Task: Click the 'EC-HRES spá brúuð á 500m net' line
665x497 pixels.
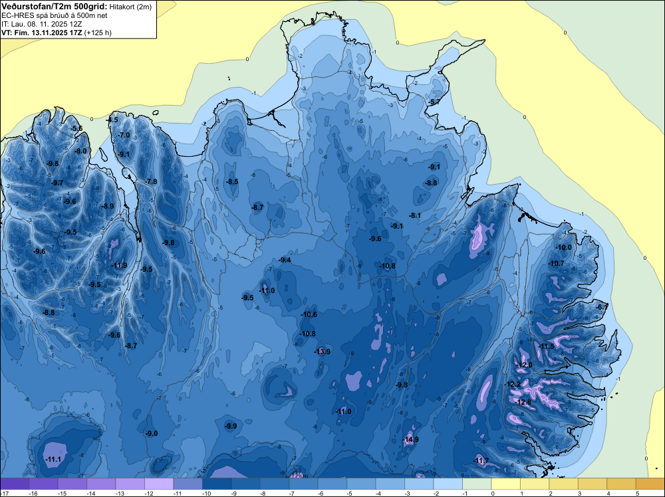Action: 55,16
